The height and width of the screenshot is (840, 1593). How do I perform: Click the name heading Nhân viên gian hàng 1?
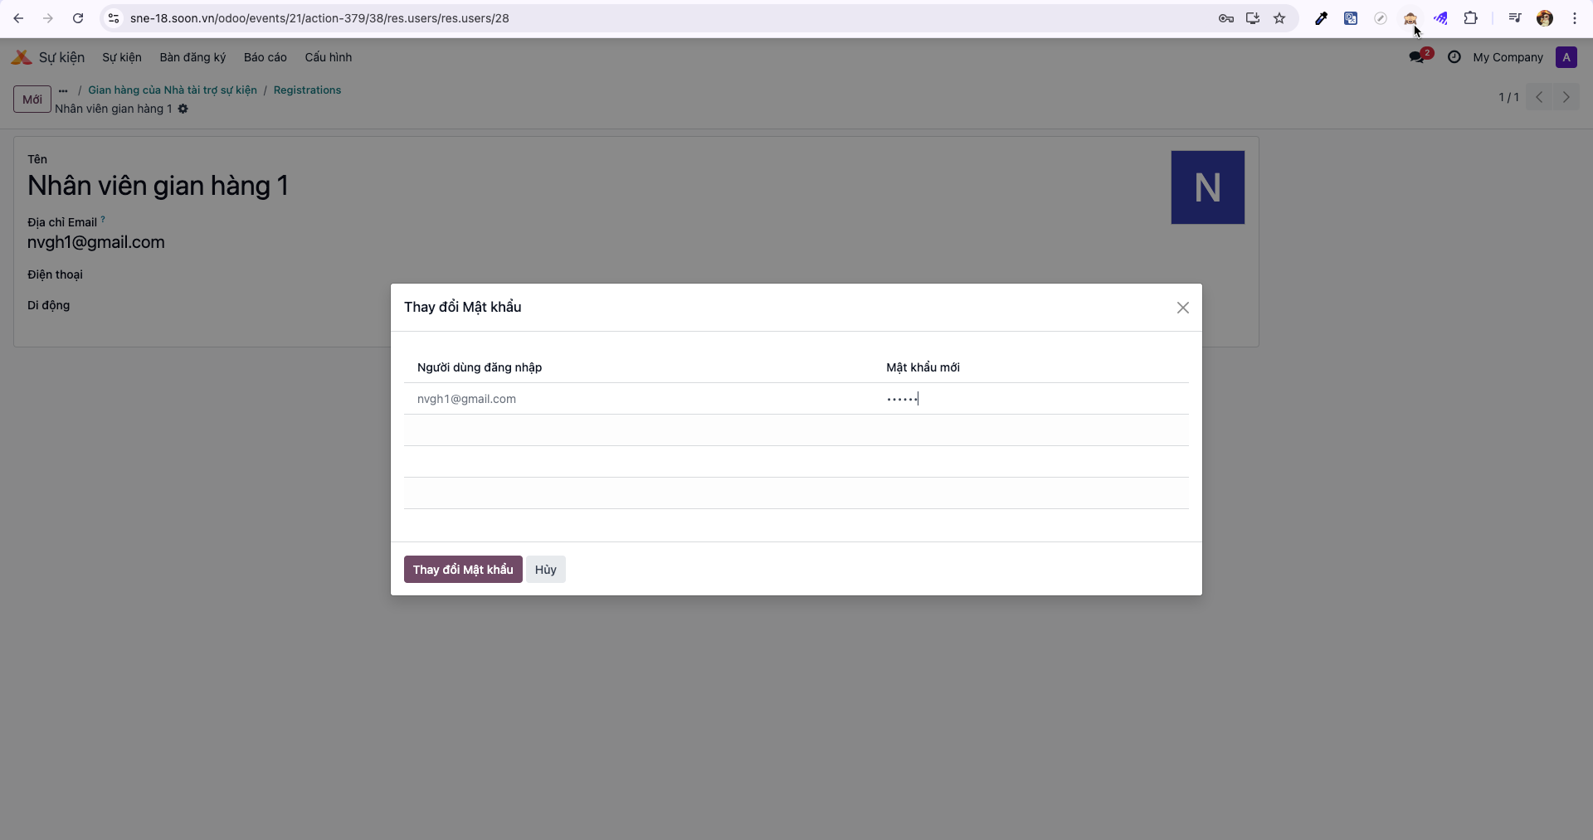[158, 186]
